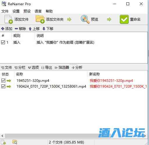Image resolution: width=149 pixels, height=145 pixels.
Task: Remove the selected rule with 移除
Action: (20, 29)
